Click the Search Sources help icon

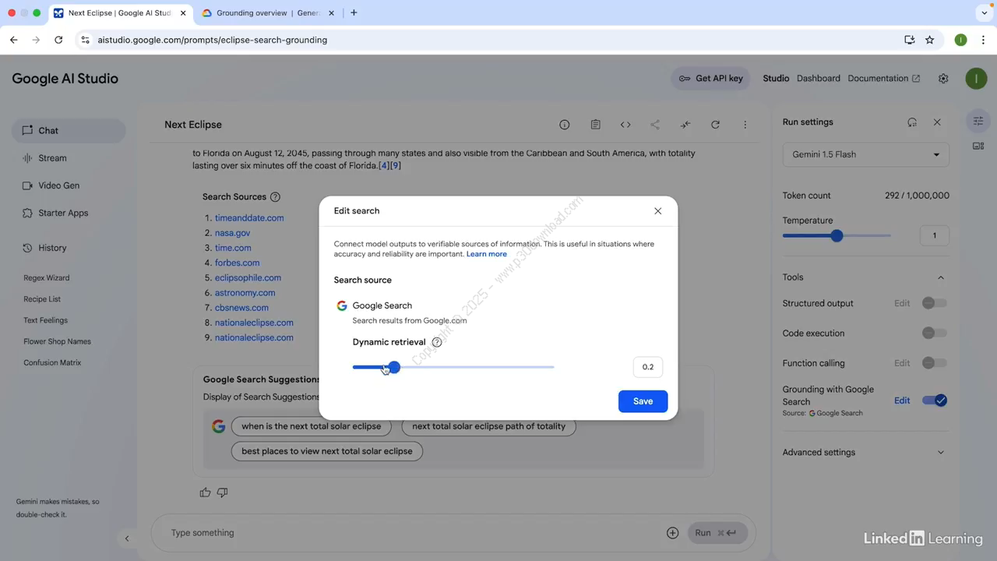pos(275,197)
